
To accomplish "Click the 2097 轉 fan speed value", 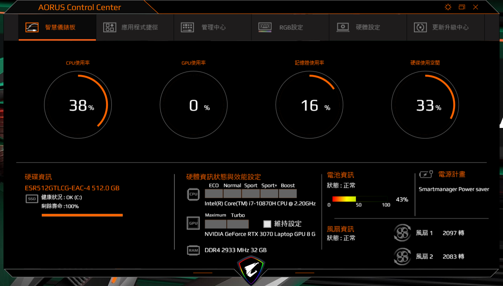I will pos(453,233).
